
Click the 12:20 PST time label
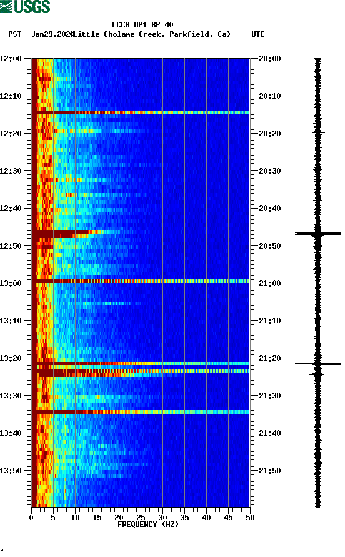(11, 134)
